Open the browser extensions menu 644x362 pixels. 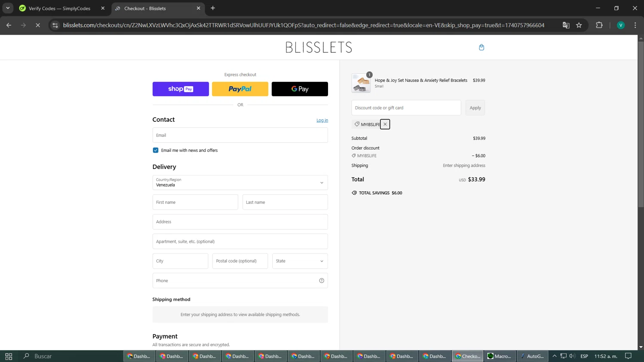(x=599, y=25)
